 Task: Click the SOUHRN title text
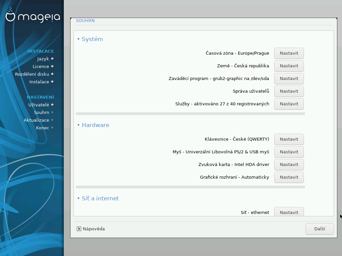(x=85, y=21)
